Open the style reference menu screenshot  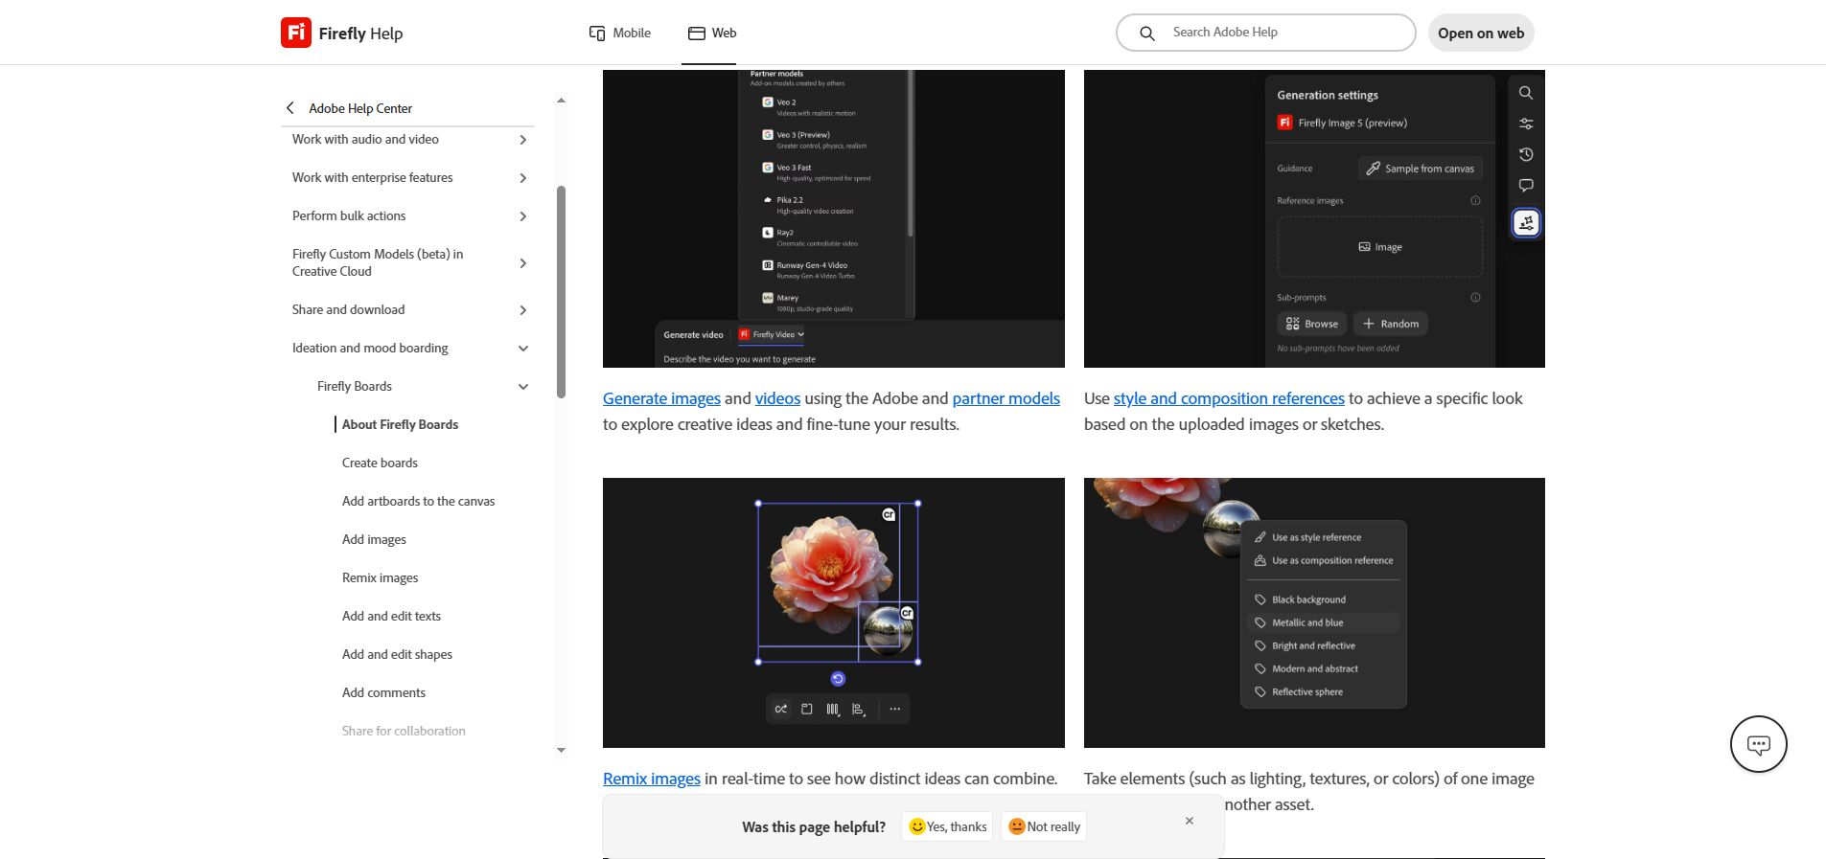[1314, 613]
